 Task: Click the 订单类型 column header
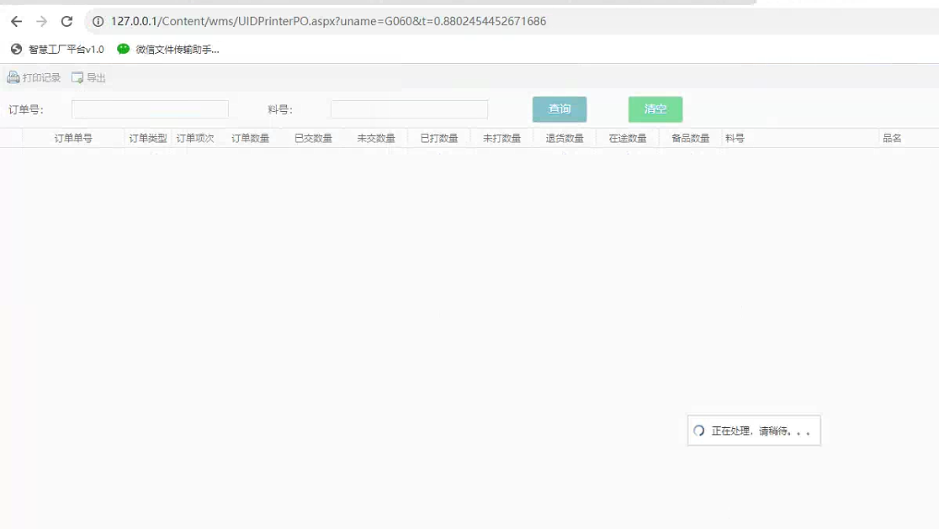tap(148, 138)
